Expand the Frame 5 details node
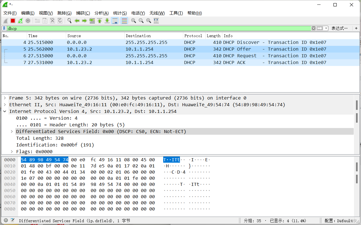The width and height of the screenshot is (361, 225). (x=5, y=98)
